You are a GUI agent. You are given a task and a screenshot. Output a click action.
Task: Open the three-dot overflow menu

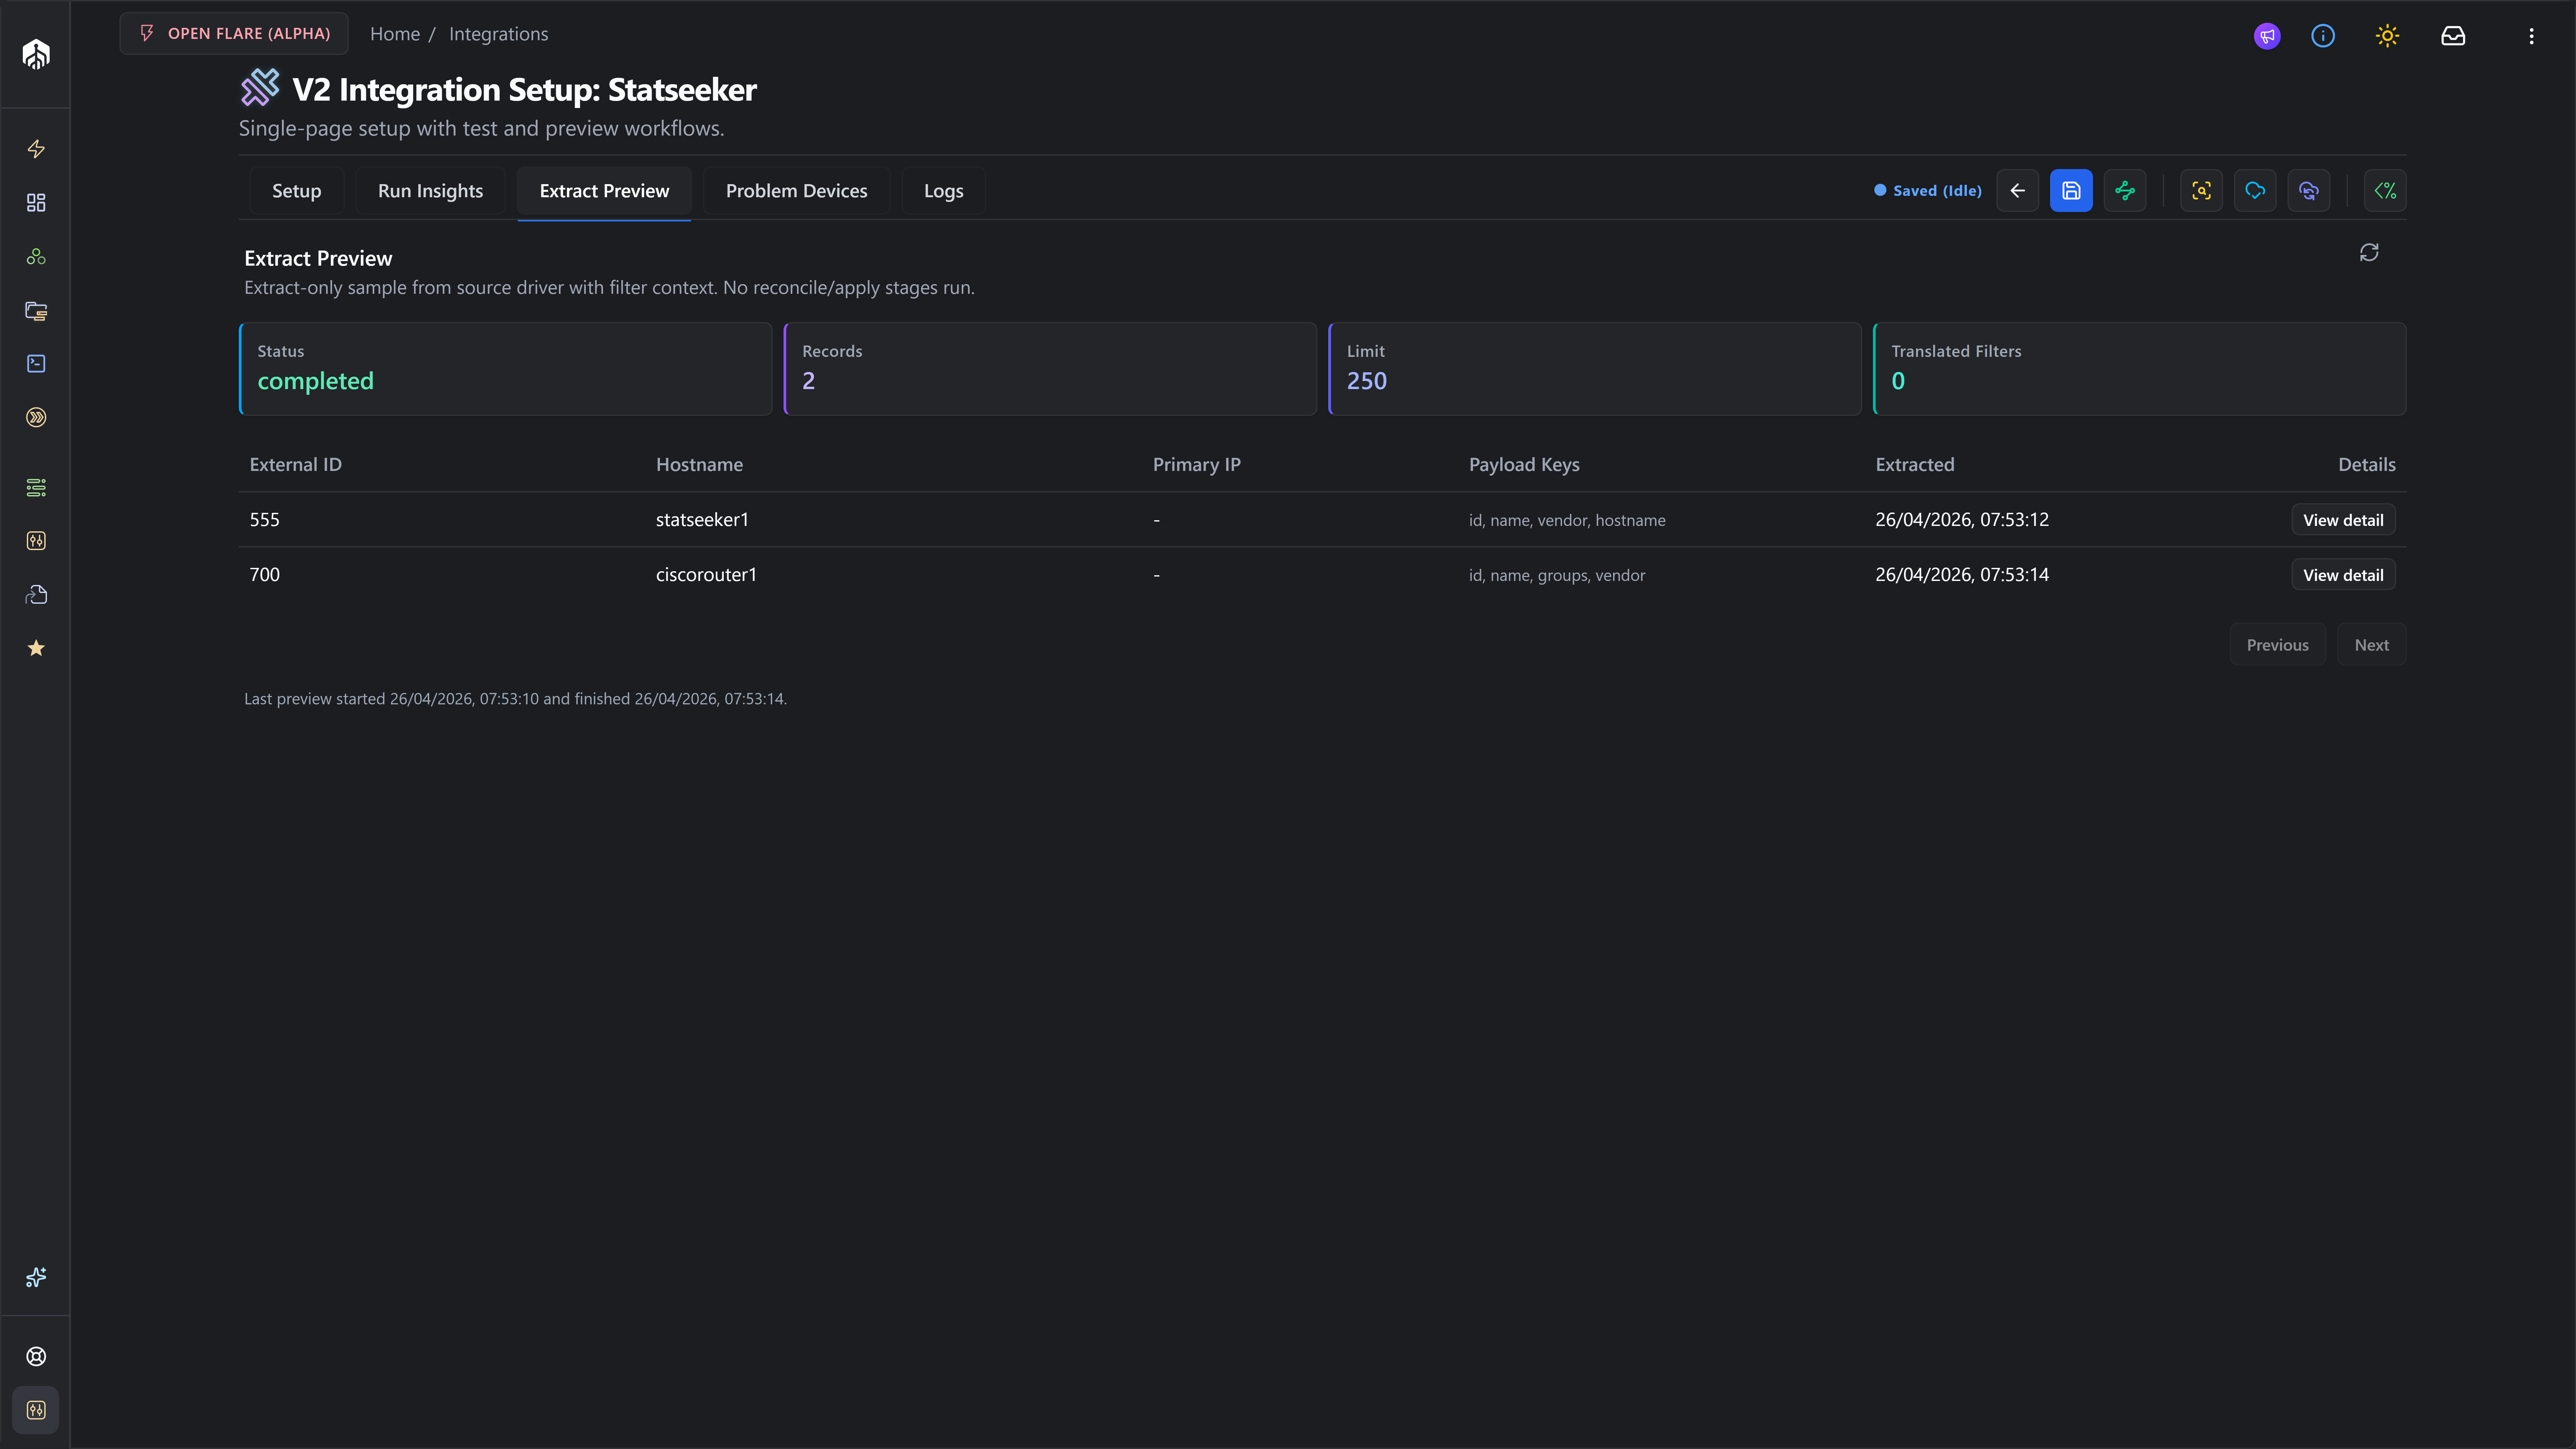[2531, 36]
